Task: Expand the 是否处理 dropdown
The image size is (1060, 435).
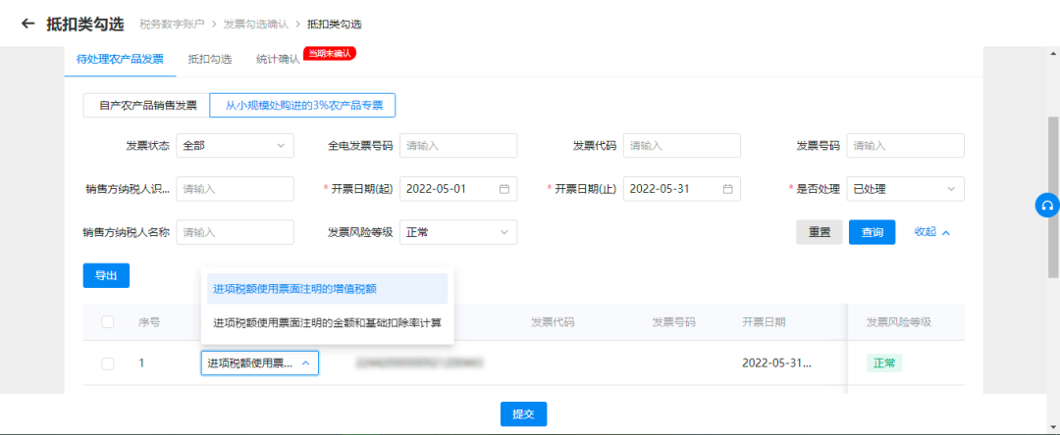Action: click(x=905, y=188)
